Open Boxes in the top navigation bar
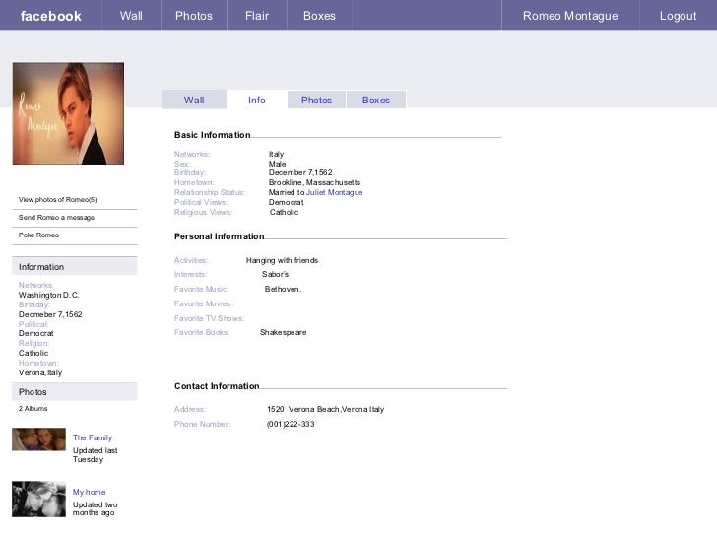The height and width of the screenshot is (538, 717). pos(319,16)
